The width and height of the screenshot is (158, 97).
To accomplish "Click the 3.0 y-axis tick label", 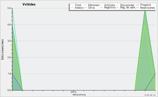I will [9, 41].
